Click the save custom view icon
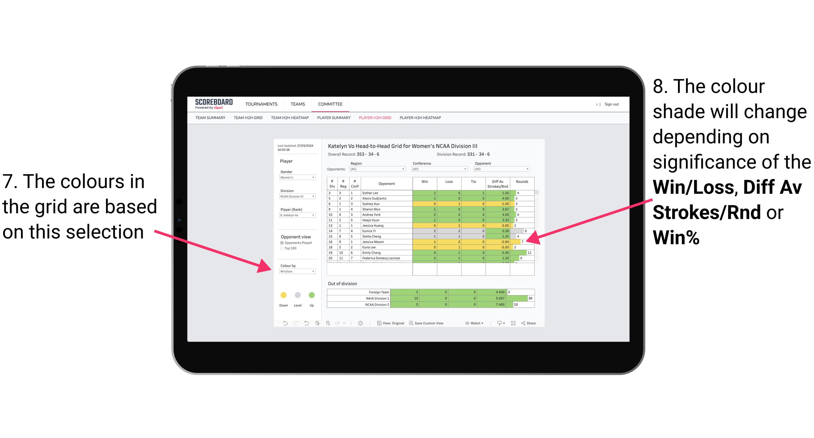The image size is (814, 438). (x=411, y=324)
